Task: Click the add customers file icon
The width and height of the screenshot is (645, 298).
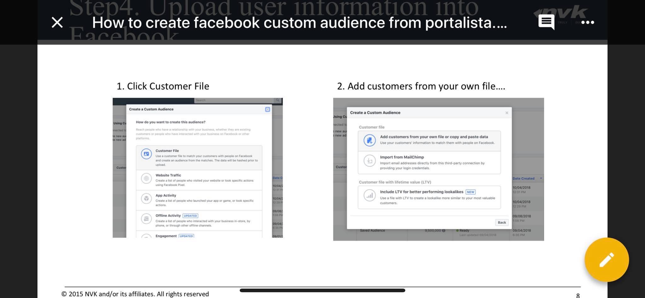Action: point(369,140)
